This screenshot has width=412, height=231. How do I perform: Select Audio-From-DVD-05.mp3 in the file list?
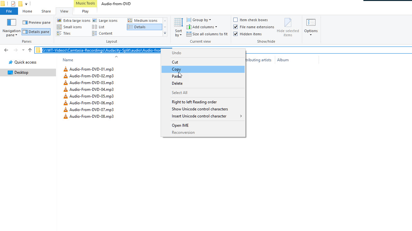[91, 96]
